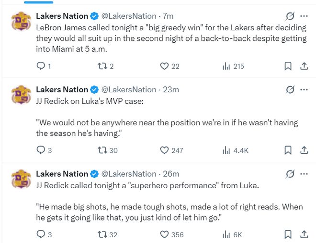Like the tweet with 356 likes
The height and width of the screenshot is (243, 316).
pyautogui.click(x=165, y=234)
